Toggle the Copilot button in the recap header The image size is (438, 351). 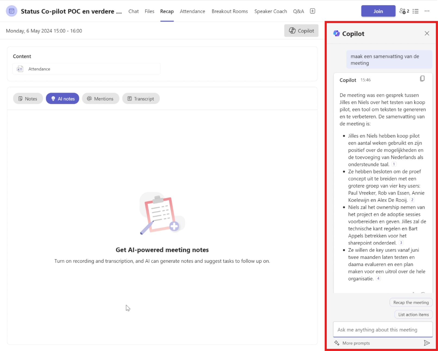point(301,31)
